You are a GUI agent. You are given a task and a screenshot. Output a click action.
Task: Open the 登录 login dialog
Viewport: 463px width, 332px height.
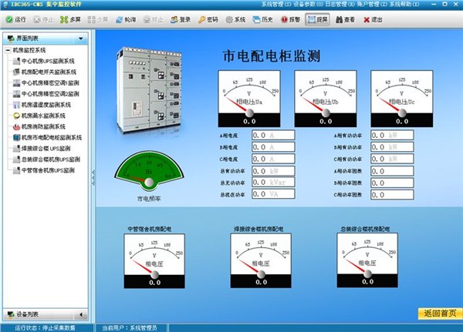(x=181, y=20)
